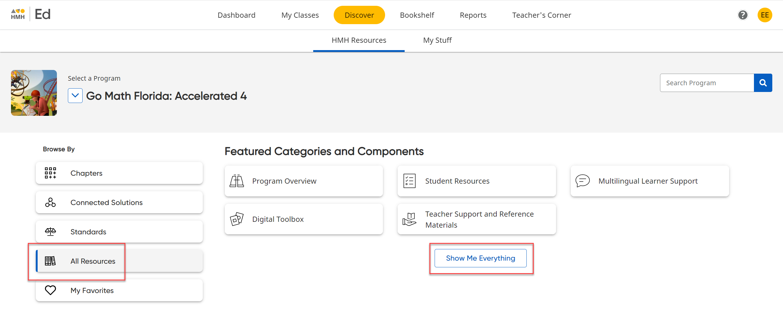Open the Dashboard menu item
The width and height of the screenshot is (783, 315).
point(236,15)
